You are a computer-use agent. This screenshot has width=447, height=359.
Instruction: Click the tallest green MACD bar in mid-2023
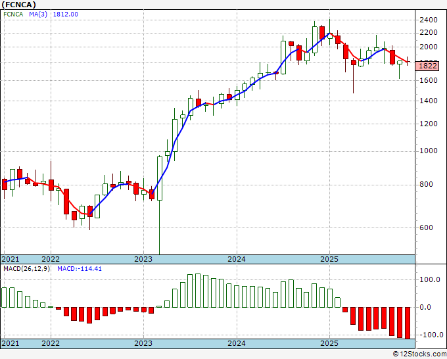[x=198, y=291]
